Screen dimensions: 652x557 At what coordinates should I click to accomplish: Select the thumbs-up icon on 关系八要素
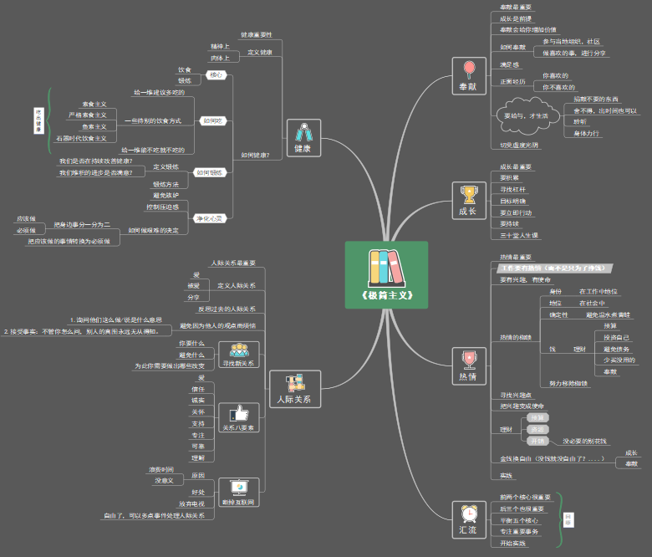point(240,413)
